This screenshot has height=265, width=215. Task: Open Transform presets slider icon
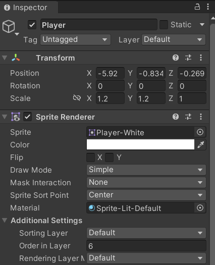tap(188, 58)
